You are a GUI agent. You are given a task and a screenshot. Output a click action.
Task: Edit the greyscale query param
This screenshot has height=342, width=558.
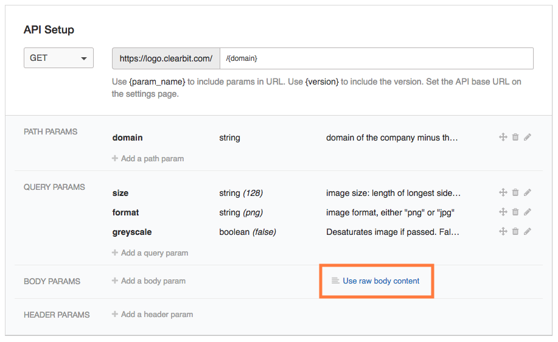[x=528, y=232]
